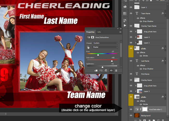
Task: Toggle the mask link chain on Hue/Saturation 1
Action: (x=141, y=109)
